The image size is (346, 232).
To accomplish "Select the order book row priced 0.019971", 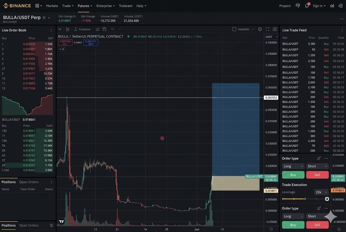I will coord(27,74).
